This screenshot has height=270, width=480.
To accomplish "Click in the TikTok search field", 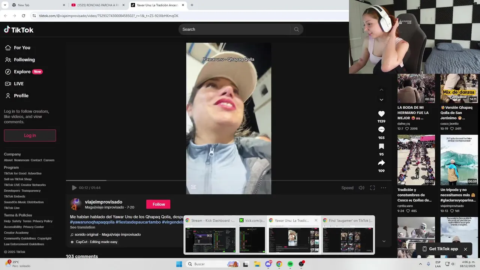I will click(234, 29).
